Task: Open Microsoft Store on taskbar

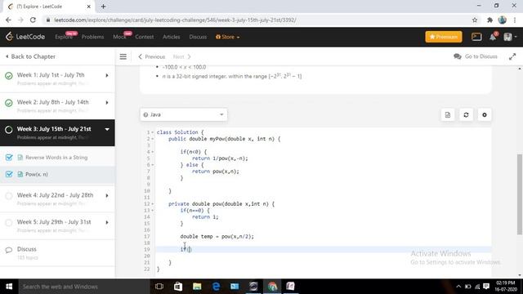Action: pos(178,287)
